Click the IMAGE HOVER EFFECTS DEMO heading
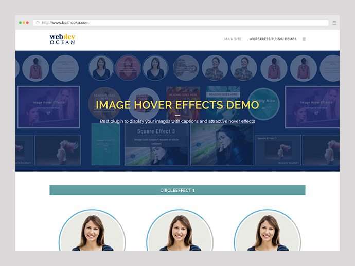Screen dimensions: 355x266 coord(177,105)
